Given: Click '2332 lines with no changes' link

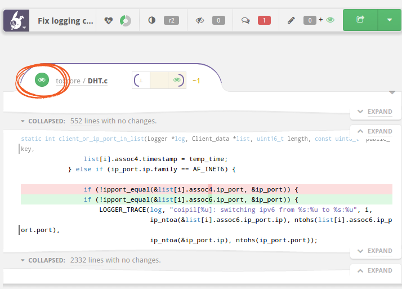Looking at the screenshot, I should coord(115,260).
